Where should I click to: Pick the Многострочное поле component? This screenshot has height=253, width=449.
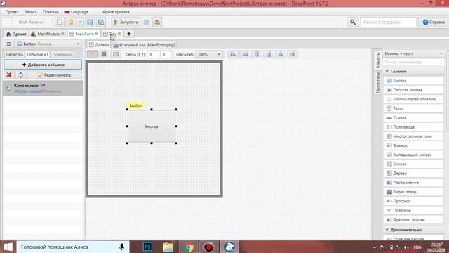[414, 136]
